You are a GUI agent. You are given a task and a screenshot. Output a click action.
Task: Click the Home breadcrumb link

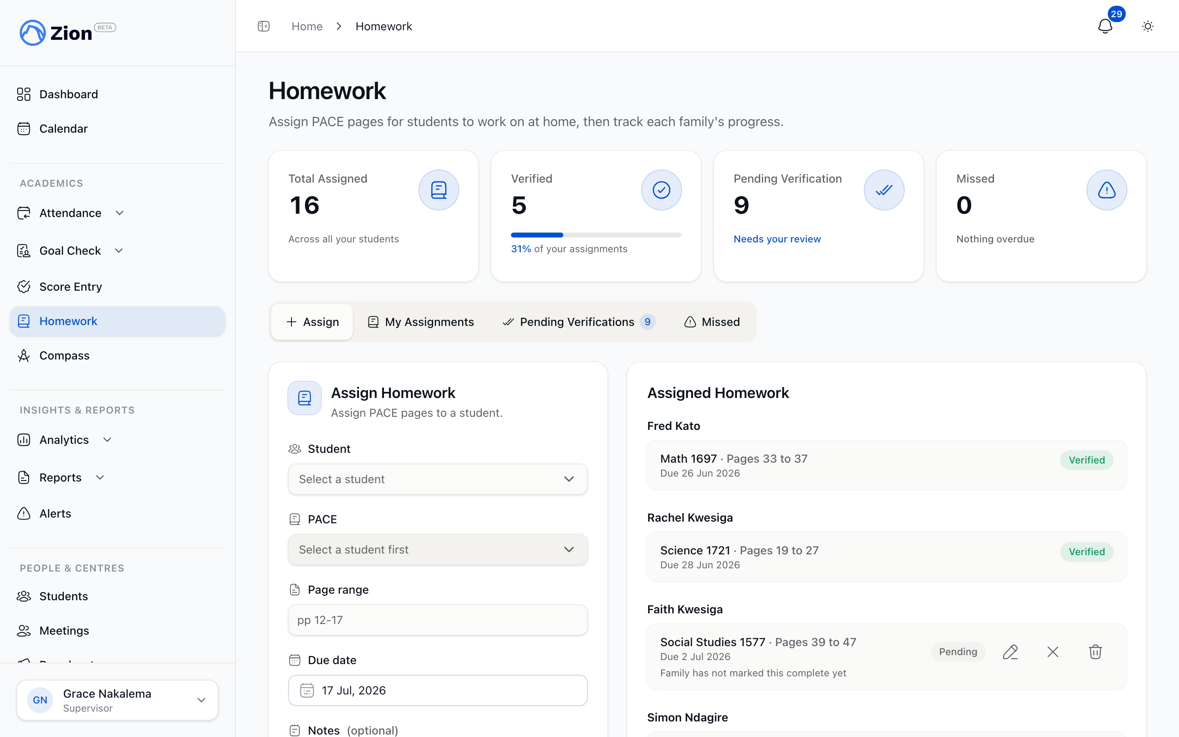click(x=307, y=26)
